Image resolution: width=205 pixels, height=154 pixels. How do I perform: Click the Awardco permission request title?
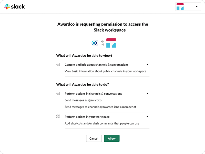coord(102,27)
